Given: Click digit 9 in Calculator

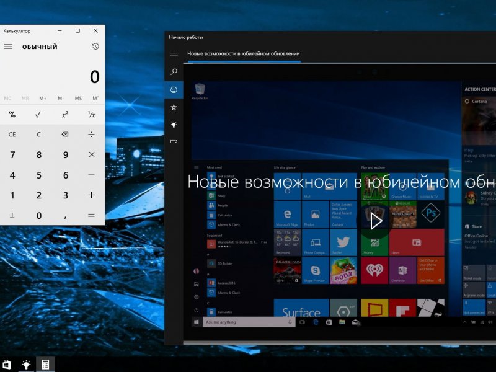Looking at the screenshot, I should point(66,154).
